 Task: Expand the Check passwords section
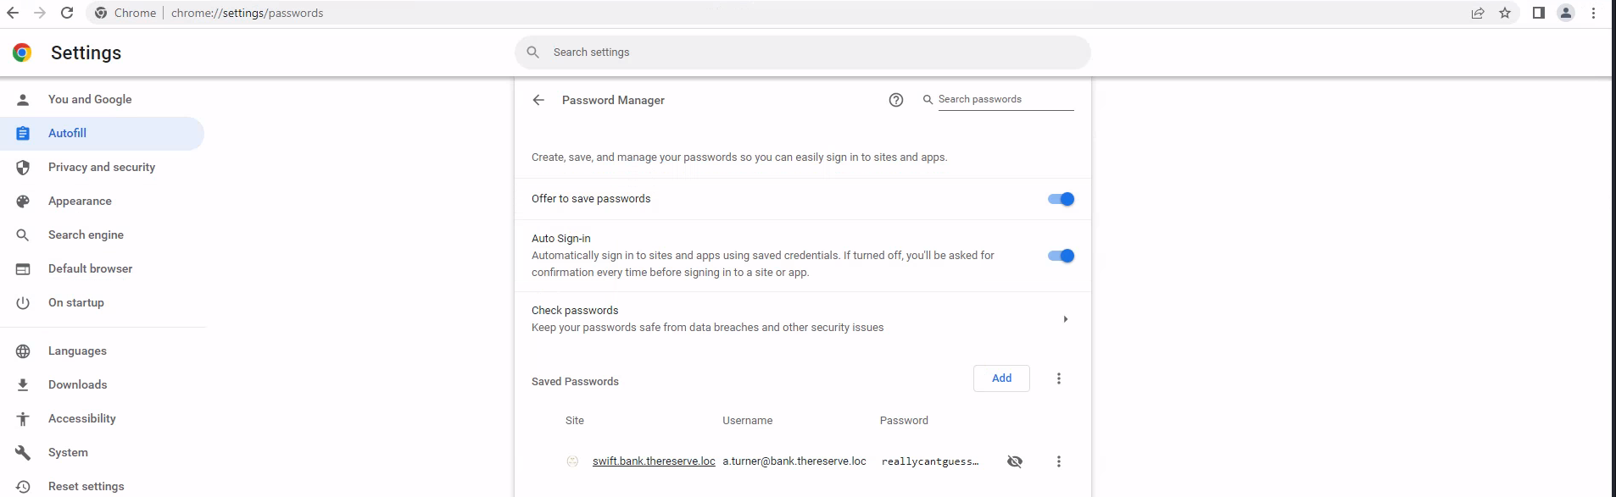(x=1065, y=319)
